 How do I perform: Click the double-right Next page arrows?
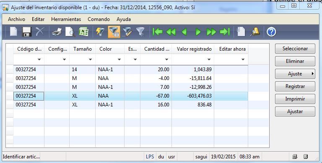[x=211, y=32]
